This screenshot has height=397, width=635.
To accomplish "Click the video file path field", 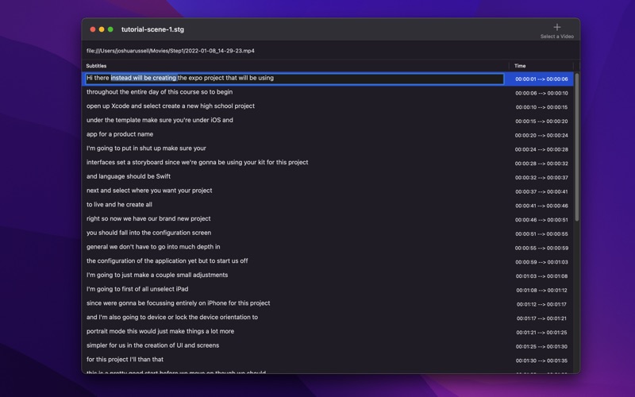I will pos(170,51).
